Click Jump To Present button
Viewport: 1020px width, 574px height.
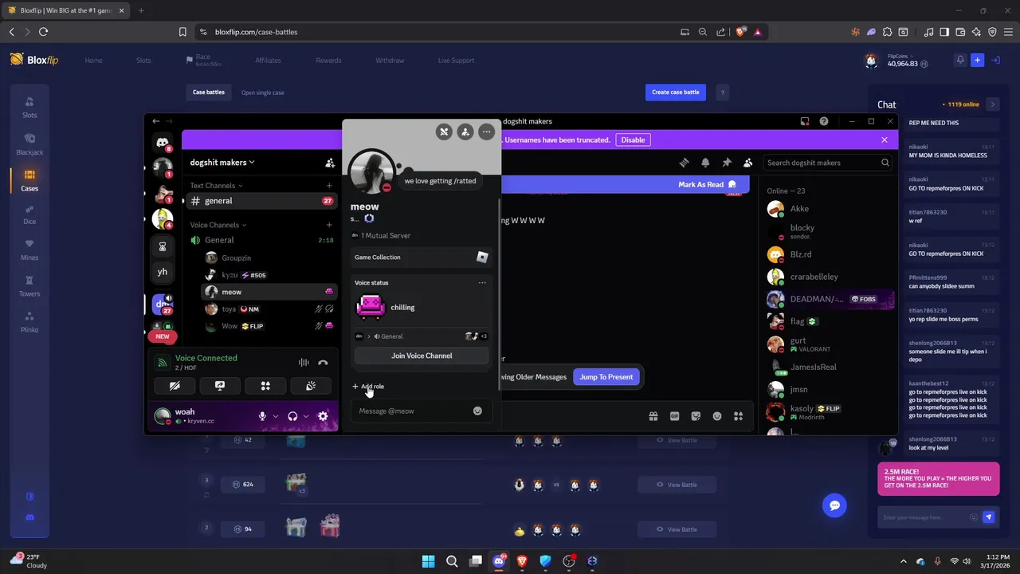coord(606,377)
